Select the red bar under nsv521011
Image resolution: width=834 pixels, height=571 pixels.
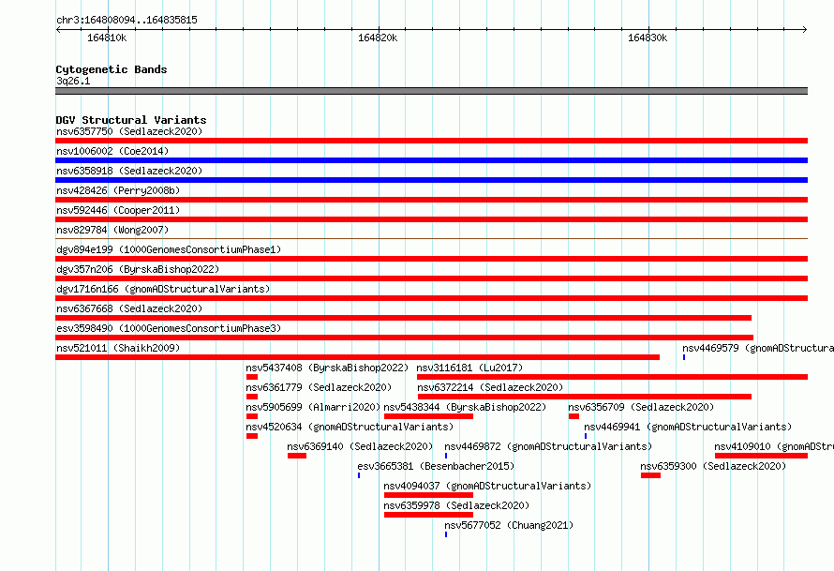pos(357,357)
